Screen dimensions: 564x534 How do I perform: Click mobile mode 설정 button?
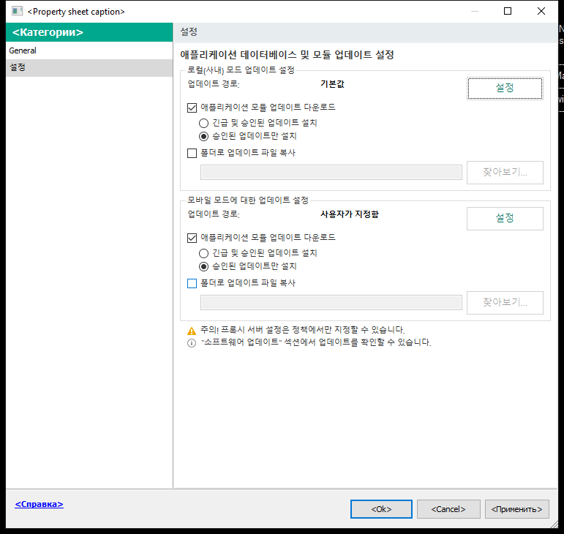505,218
